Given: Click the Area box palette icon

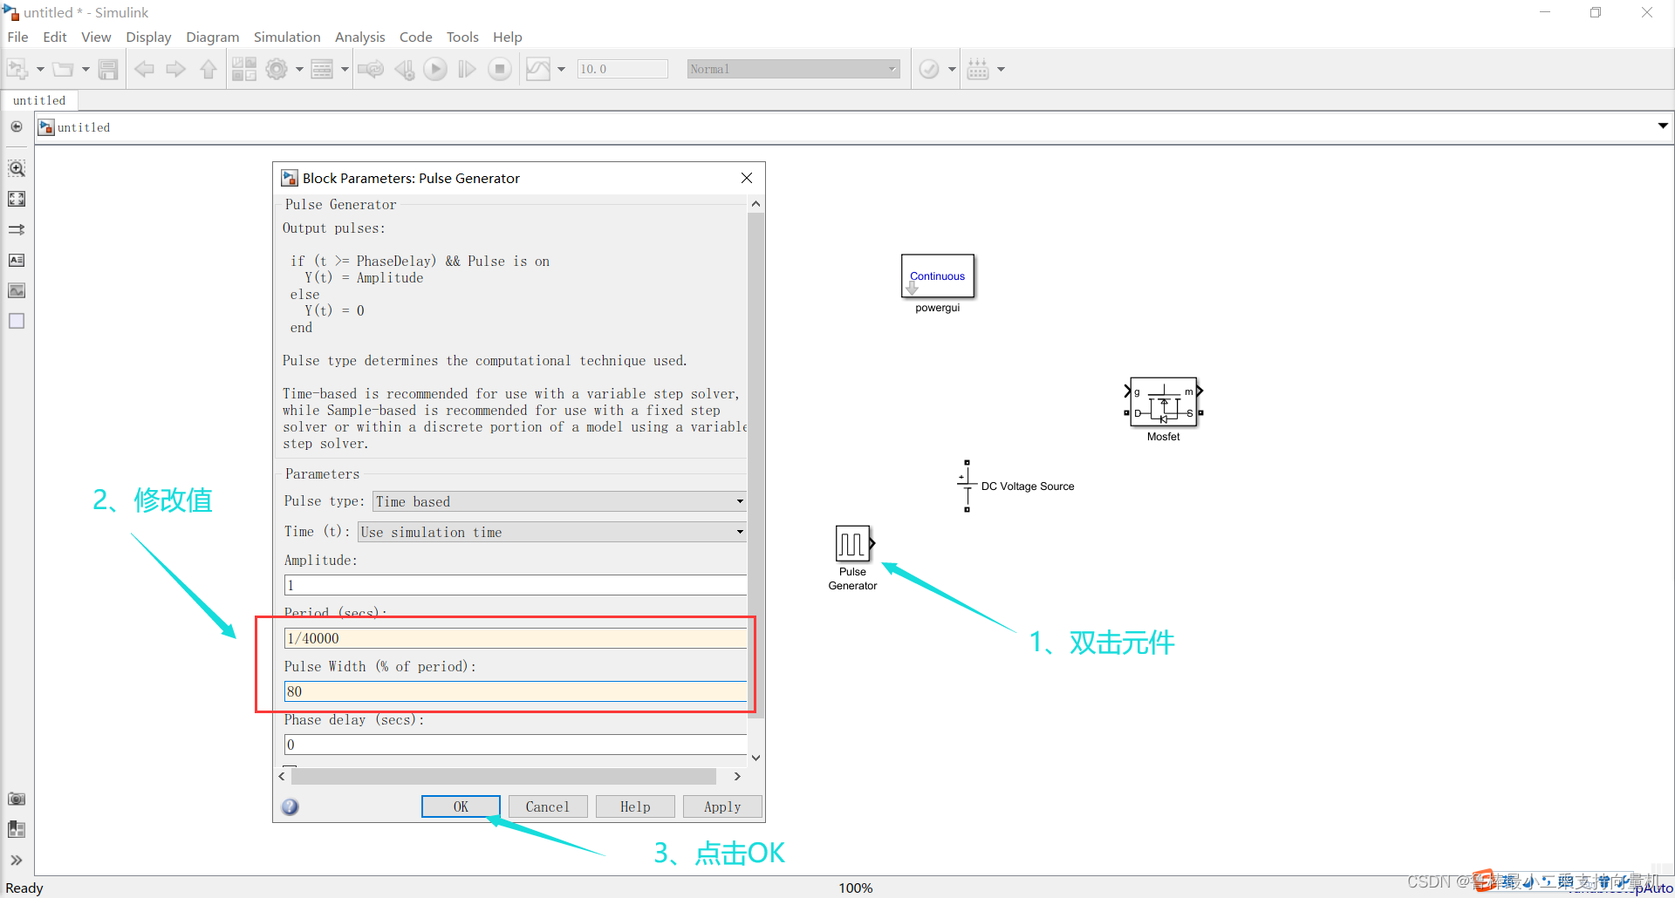Looking at the screenshot, I should 17,321.
